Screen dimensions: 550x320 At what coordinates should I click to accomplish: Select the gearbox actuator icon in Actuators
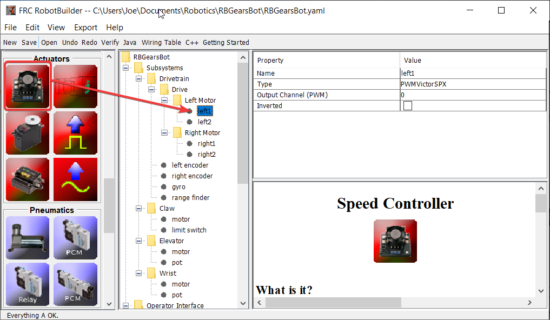pos(28,179)
